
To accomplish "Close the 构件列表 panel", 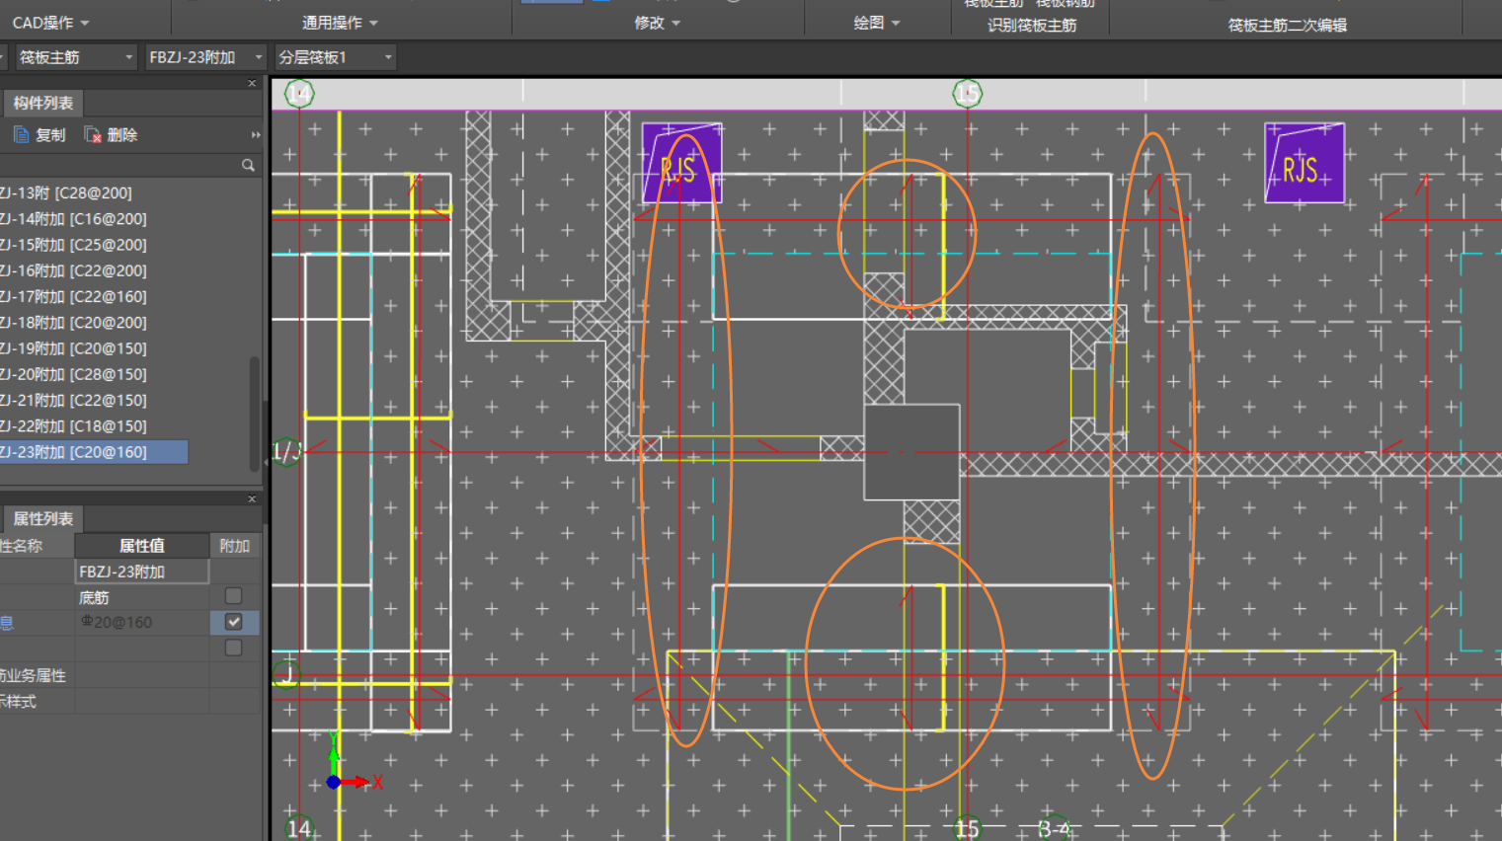I will click(x=252, y=83).
